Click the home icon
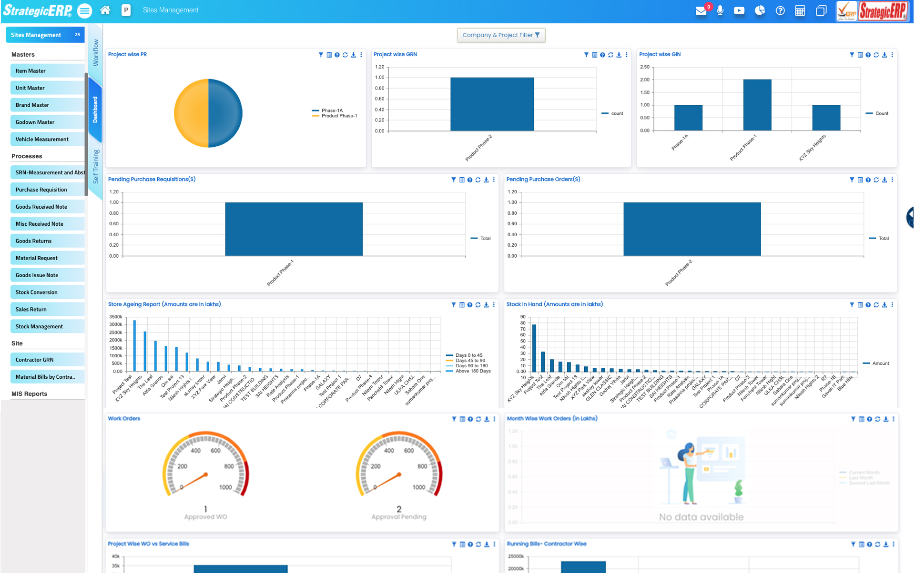This screenshot has width=915, height=574. pyautogui.click(x=105, y=10)
